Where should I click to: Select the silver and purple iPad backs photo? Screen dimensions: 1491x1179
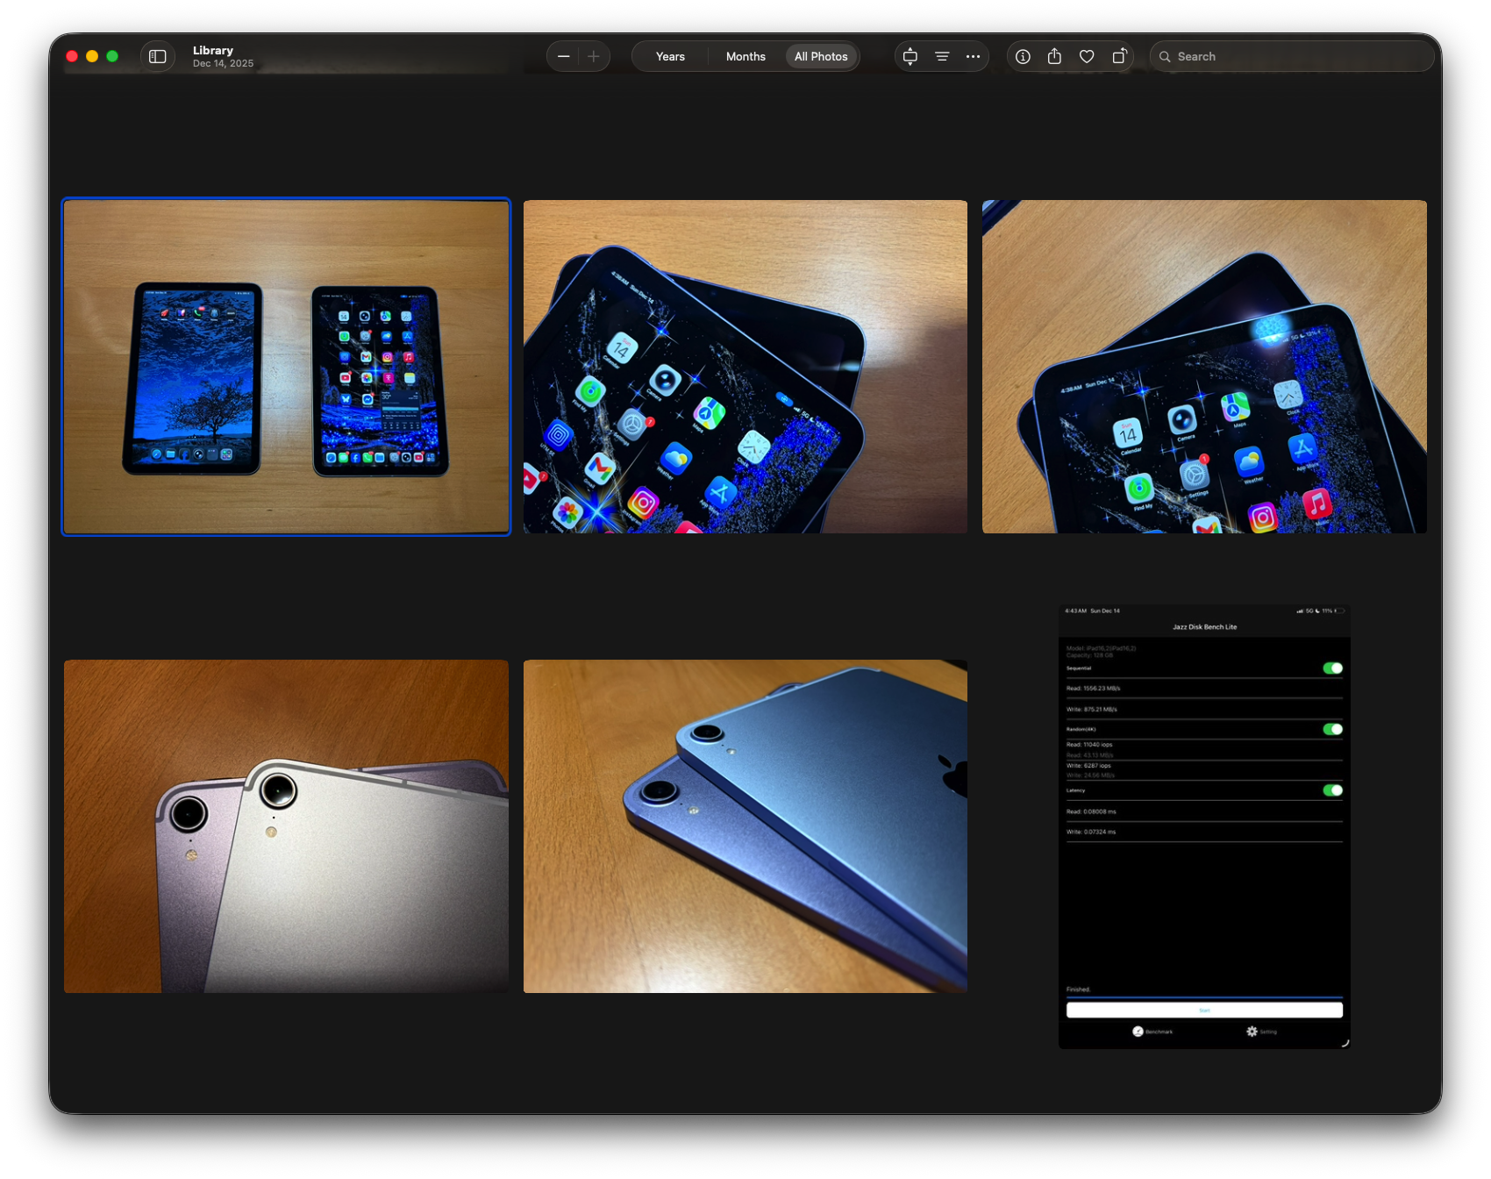(286, 826)
